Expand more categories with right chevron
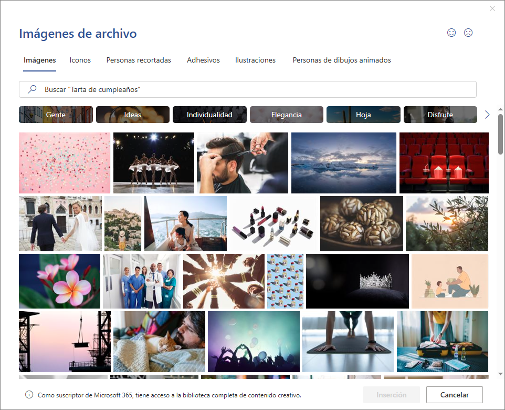Viewport: 505px width, 410px height. [x=487, y=115]
